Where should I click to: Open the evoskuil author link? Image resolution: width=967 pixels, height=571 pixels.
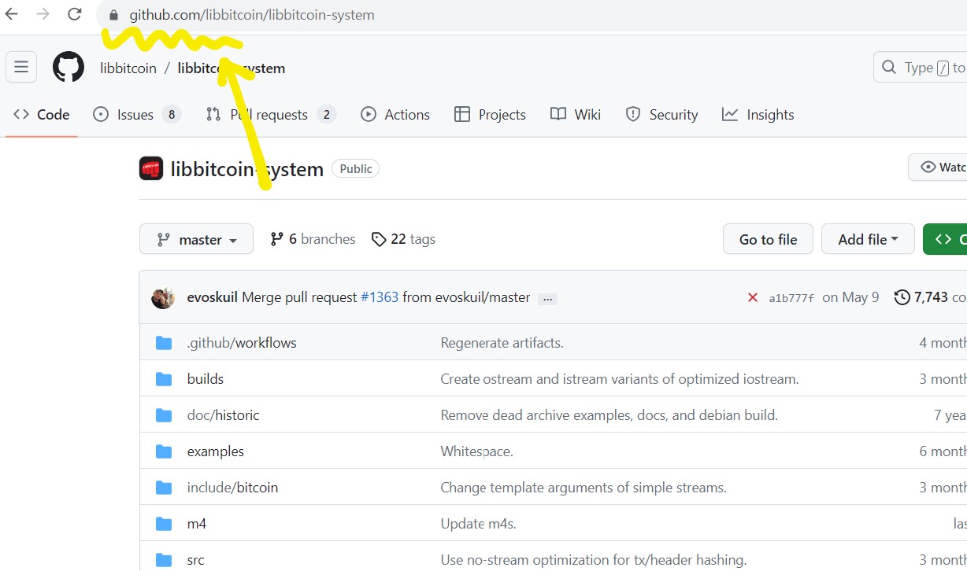click(x=213, y=297)
